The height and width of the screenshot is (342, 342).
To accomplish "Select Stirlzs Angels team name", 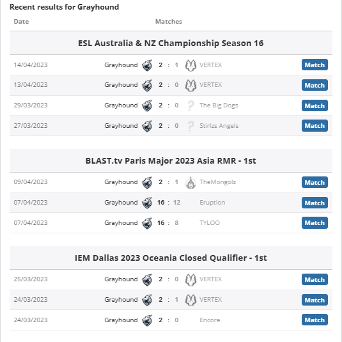I will point(219,126).
